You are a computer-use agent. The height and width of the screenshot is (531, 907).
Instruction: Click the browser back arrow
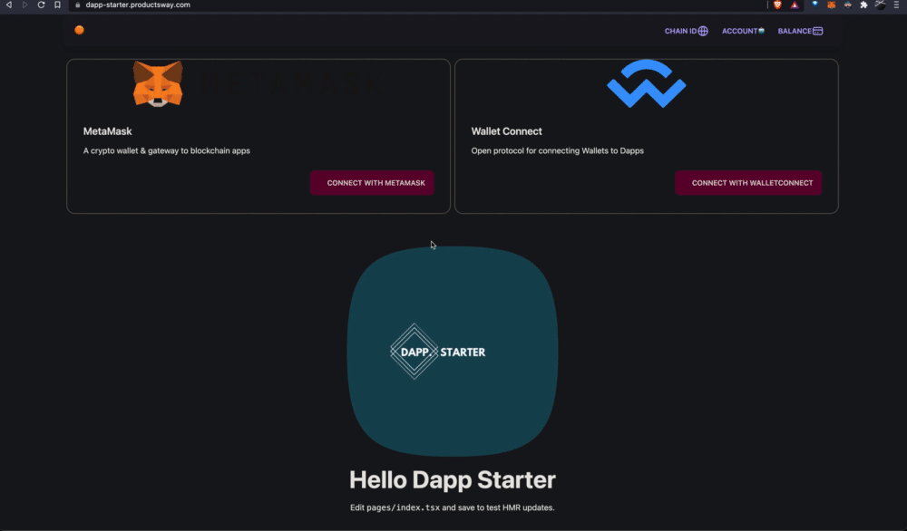[x=9, y=5]
